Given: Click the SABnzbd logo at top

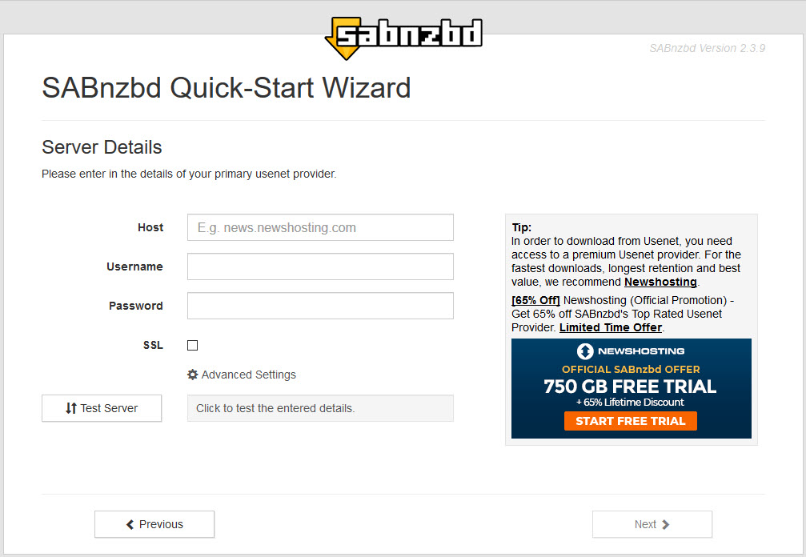Looking at the screenshot, I should point(403,38).
